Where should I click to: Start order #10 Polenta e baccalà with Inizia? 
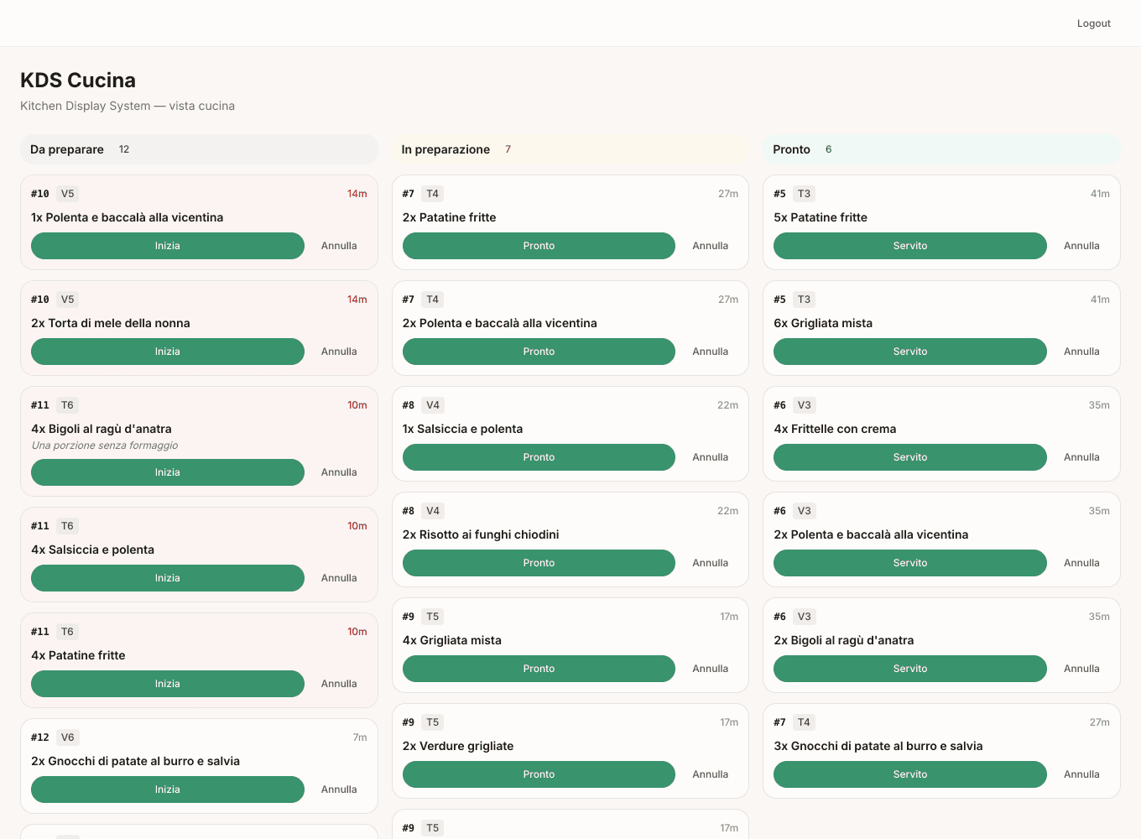tap(168, 246)
